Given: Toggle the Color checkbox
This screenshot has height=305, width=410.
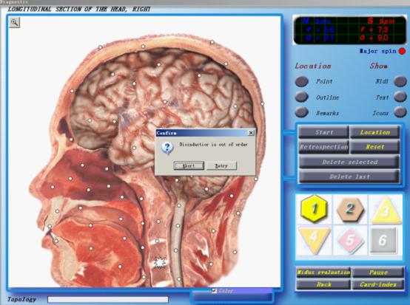Looking at the screenshot, I should pyautogui.click(x=214, y=291).
